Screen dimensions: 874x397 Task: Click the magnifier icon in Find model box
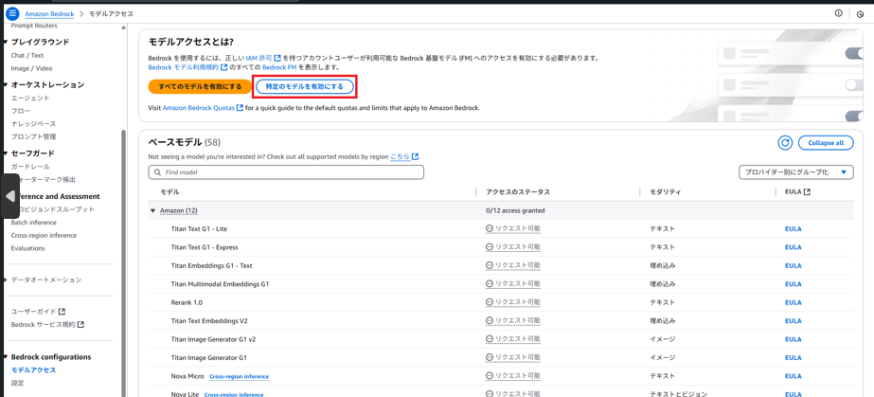pos(157,172)
